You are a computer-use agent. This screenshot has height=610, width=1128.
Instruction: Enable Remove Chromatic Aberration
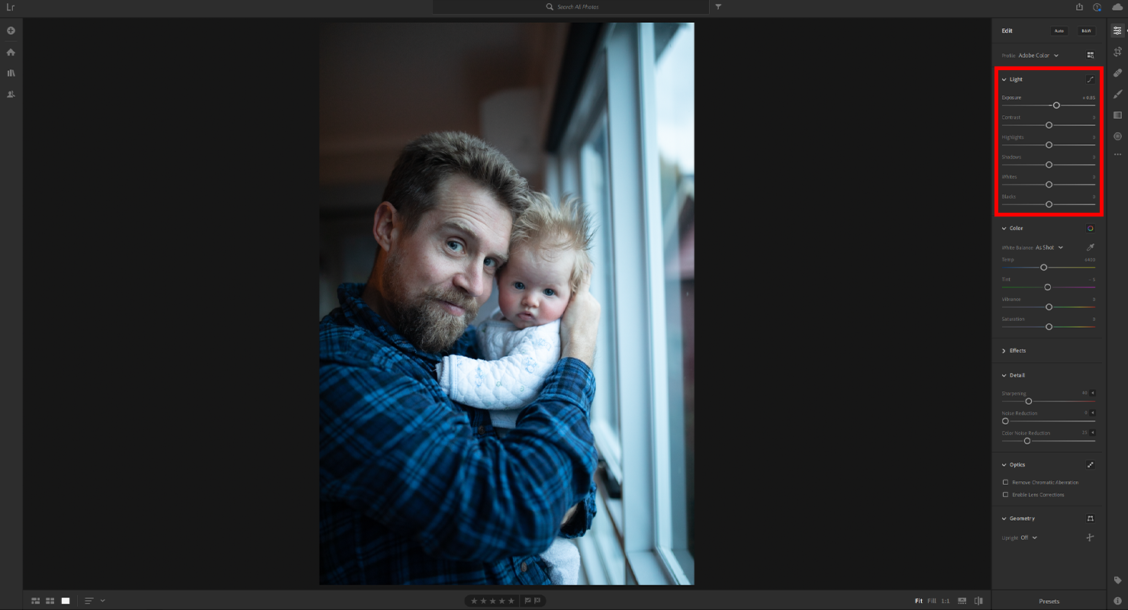click(x=1006, y=482)
